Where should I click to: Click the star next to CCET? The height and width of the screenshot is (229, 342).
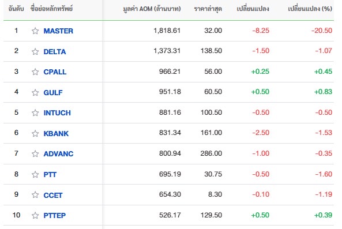click(x=35, y=195)
